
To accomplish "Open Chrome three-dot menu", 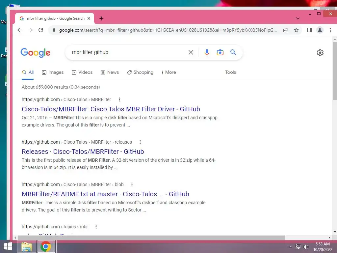I will click(330, 30).
